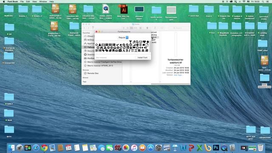This screenshot has height=153, width=272.
Task: Open Font Book from the Dock
Action: [232, 148]
